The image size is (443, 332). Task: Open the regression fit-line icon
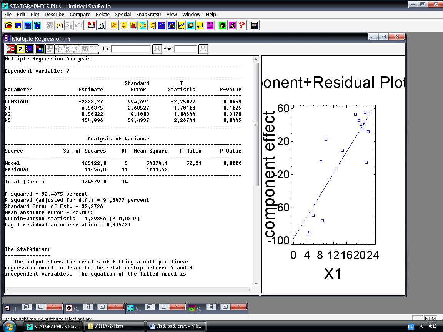coord(152,25)
